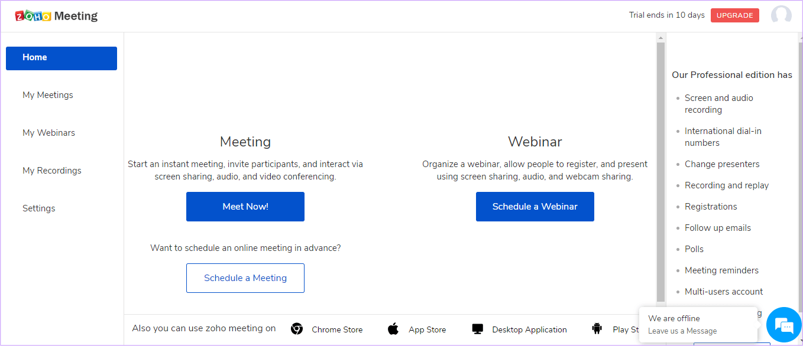Click the vertical scrollbar of main panel
This screenshot has height=346, width=803.
pyautogui.click(x=661, y=171)
